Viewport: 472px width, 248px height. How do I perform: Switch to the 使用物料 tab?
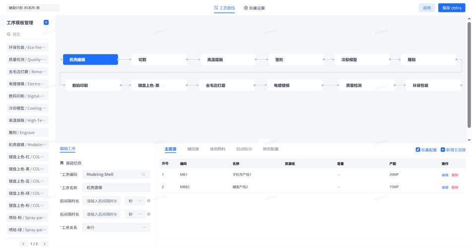tap(217, 149)
